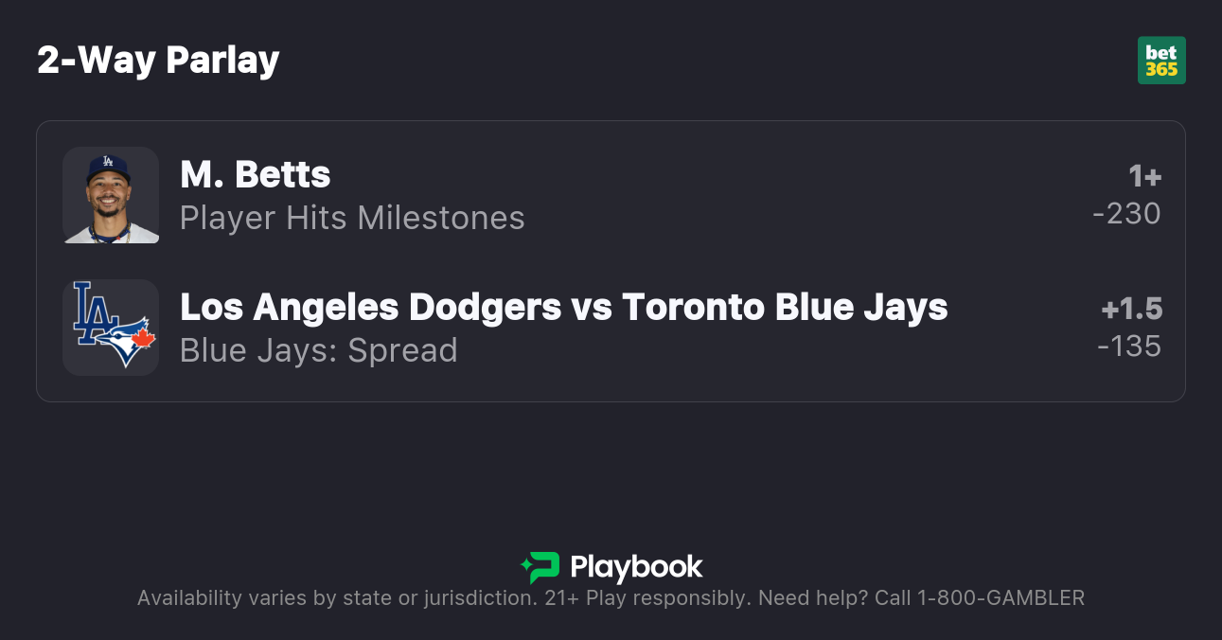Click the -135 spread odds
Viewport: 1222px width, 640px height.
1129,347
